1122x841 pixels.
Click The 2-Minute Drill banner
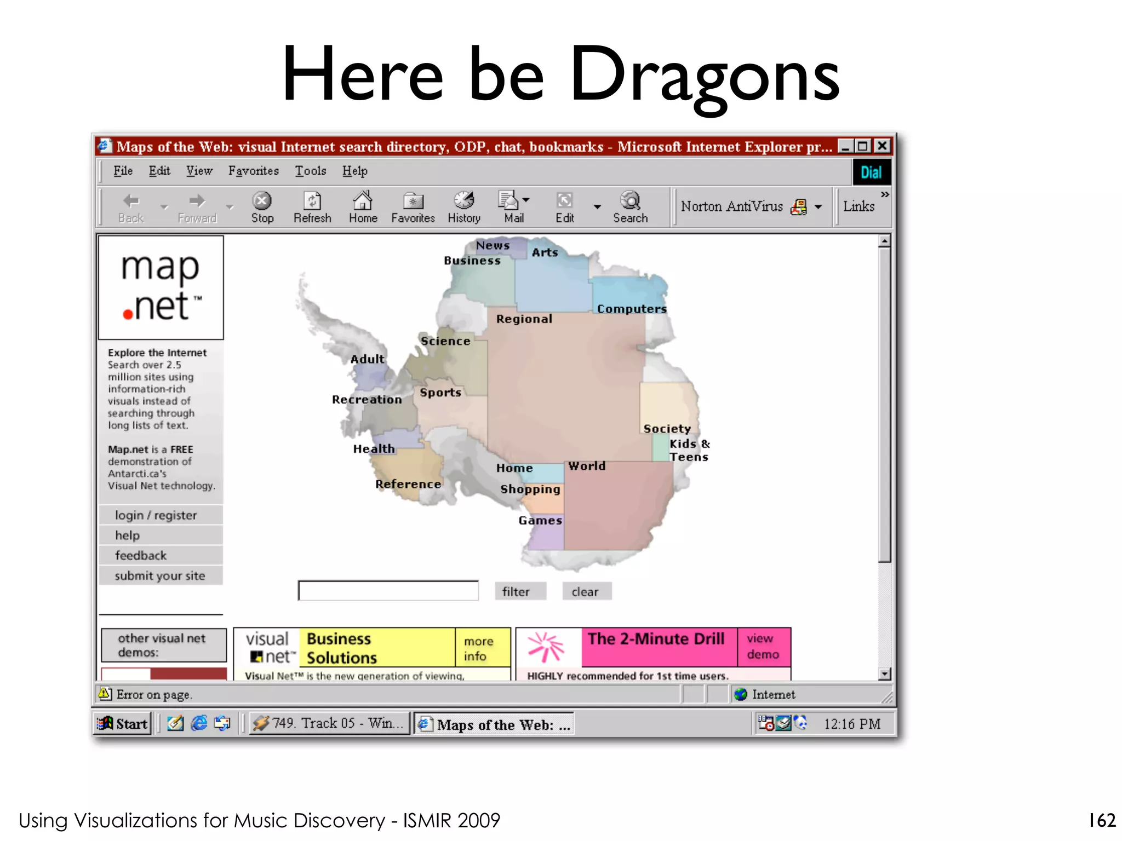(659, 647)
